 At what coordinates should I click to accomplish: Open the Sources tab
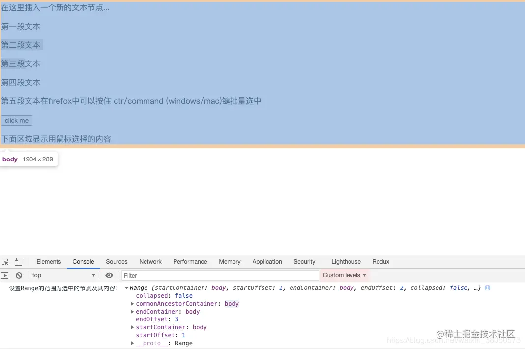(117, 262)
